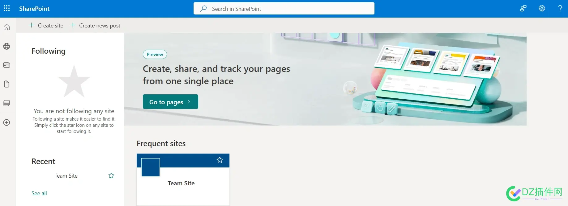Open the Help question mark icon
Image resolution: width=568 pixels, height=206 pixels.
pyautogui.click(x=560, y=8)
